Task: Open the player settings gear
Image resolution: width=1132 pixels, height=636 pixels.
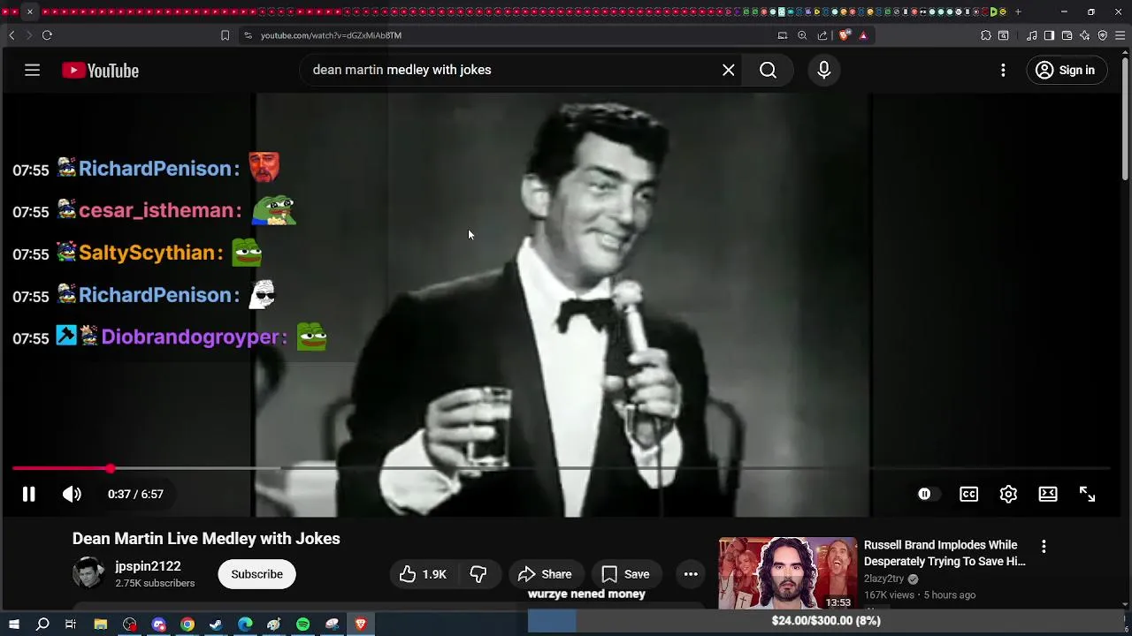Action: [1008, 494]
